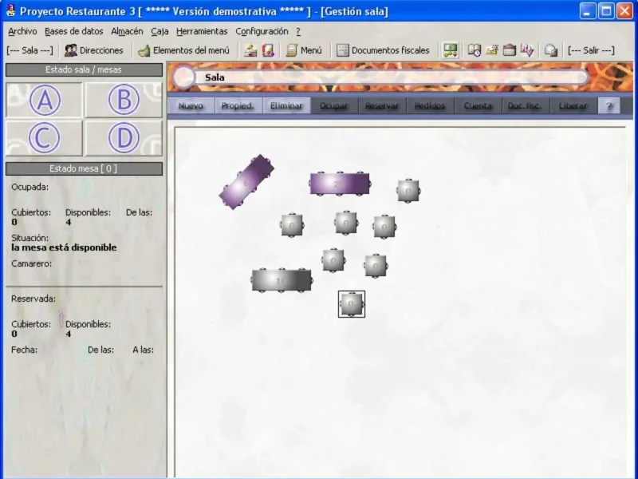Select room A

click(45, 101)
